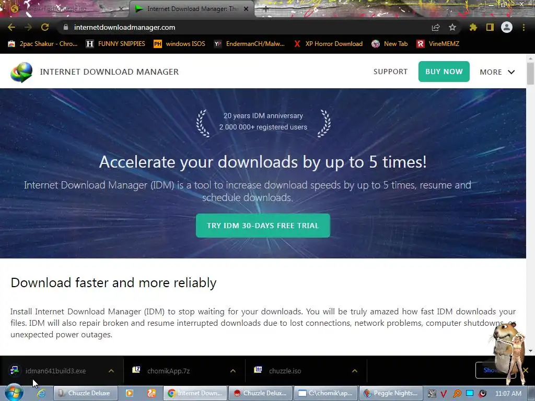Open the New Tab bookmark
Screen dimensions: 535x401
(390, 44)
